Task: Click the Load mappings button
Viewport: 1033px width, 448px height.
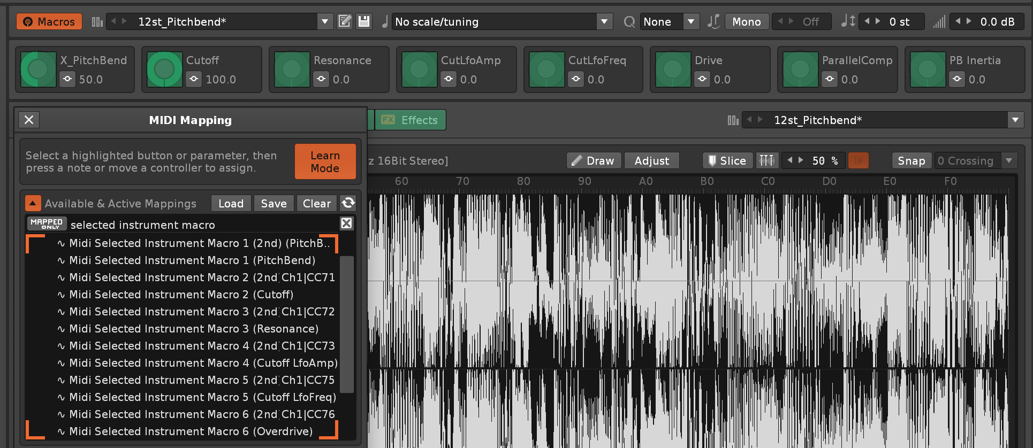Action: pyautogui.click(x=231, y=203)
